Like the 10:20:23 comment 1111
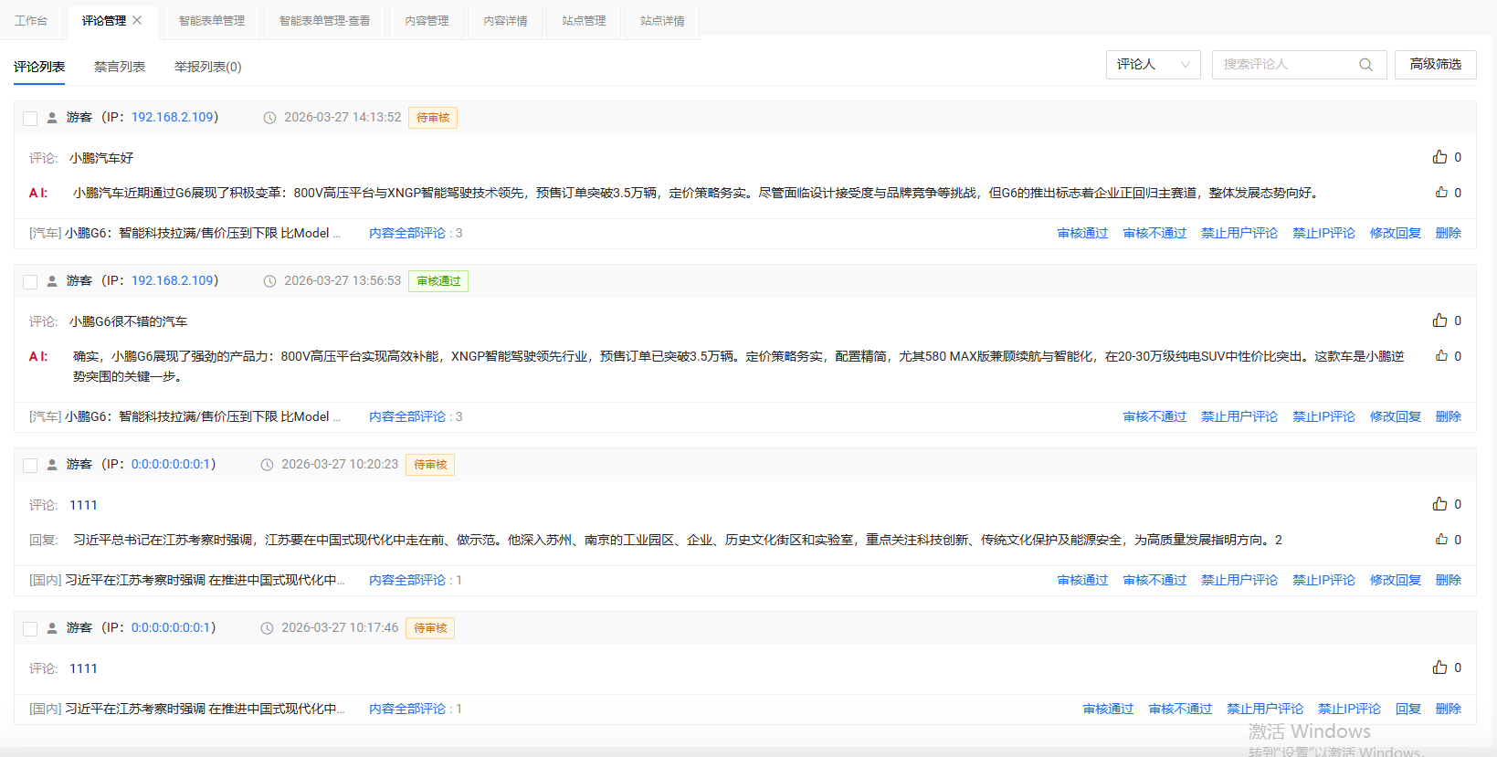This screenshot has height=757, width=1497. click(x=1439, y=504)
